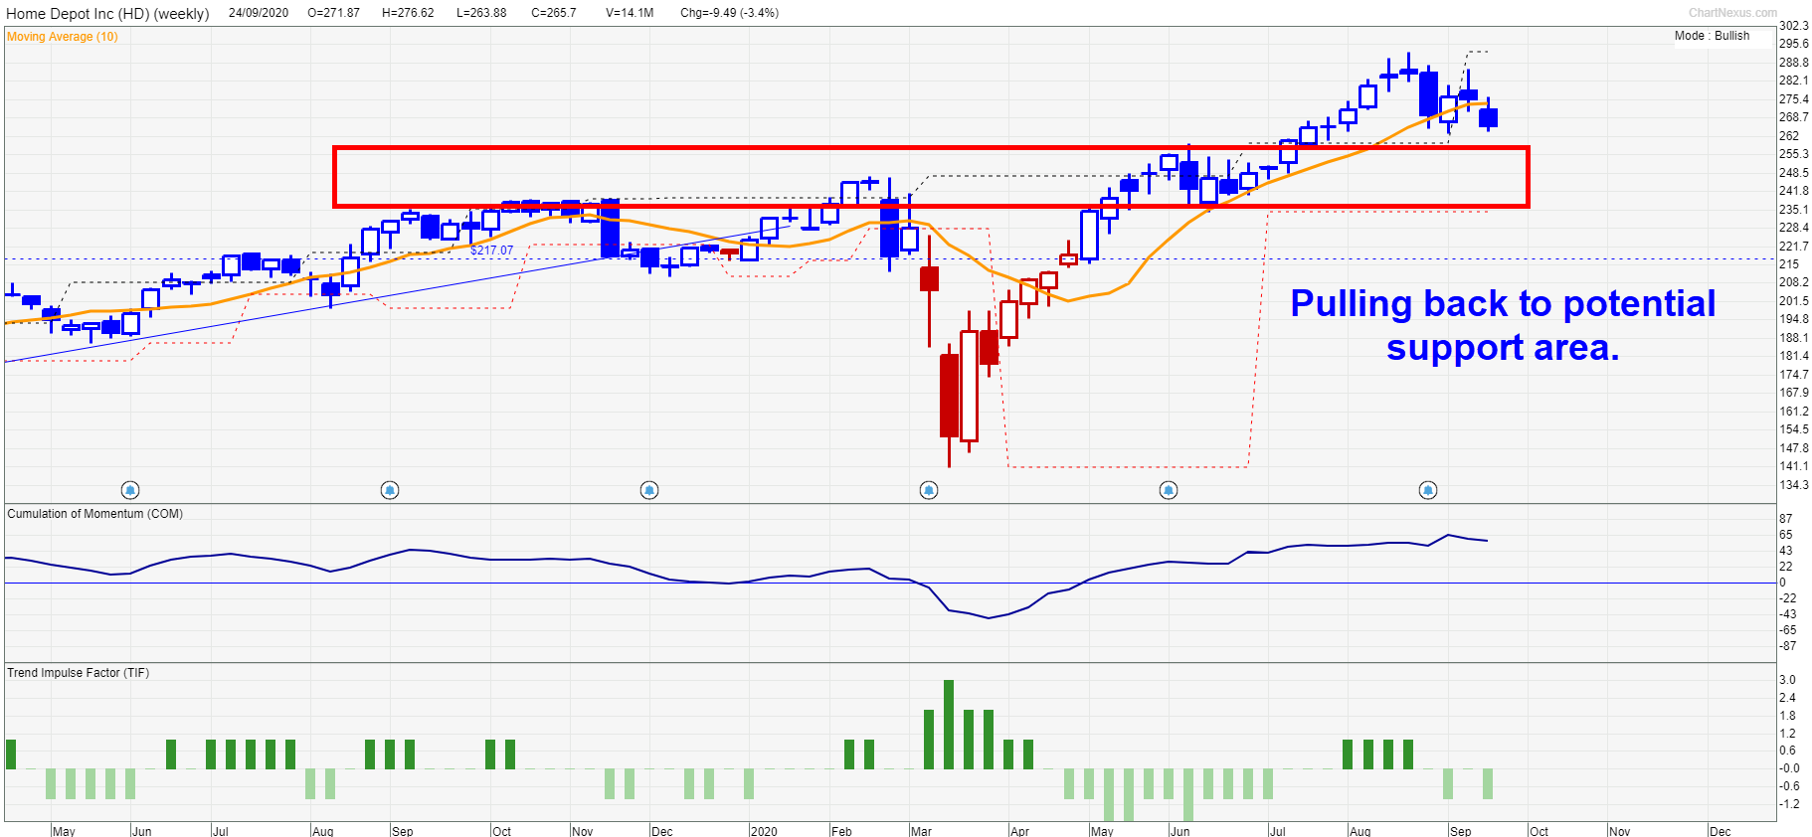The height and width of the screenshot is (837, 1812).
Task: Select the Moving Average (10) indicator label
Action: click(x=63, y=37)
